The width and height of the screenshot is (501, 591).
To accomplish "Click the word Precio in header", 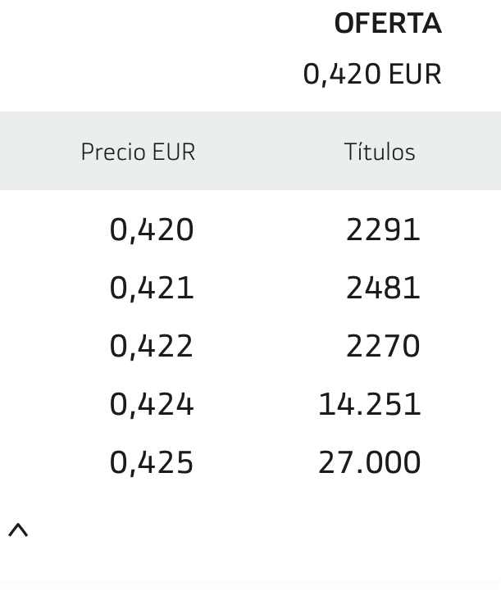I will click(x=113, y=152).
